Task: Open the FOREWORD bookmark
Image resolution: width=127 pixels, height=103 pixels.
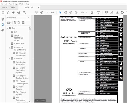Action: click(x=19, y=43)
